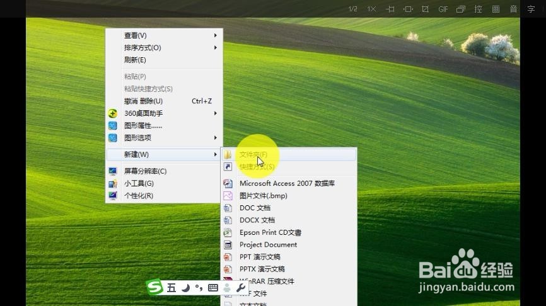
Task: Click the Project Document icon
Action: pyautogui.click(x=228, y=244)
